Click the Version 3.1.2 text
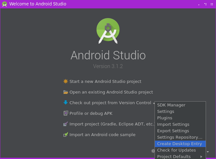The image size is (216, 159). [108, 66]
